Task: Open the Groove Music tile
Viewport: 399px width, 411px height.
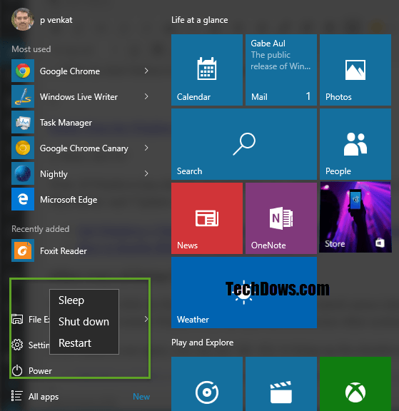Action: [207, 384]
